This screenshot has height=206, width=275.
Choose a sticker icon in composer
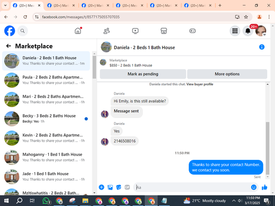[x=119, y=187]
